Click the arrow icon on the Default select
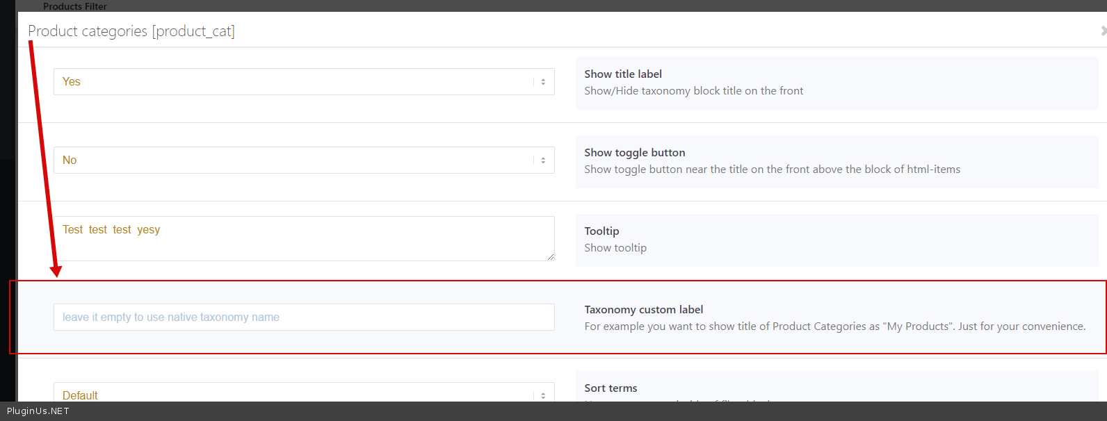1107x421 pixels. pyautogui.click(x=543, y=395)
